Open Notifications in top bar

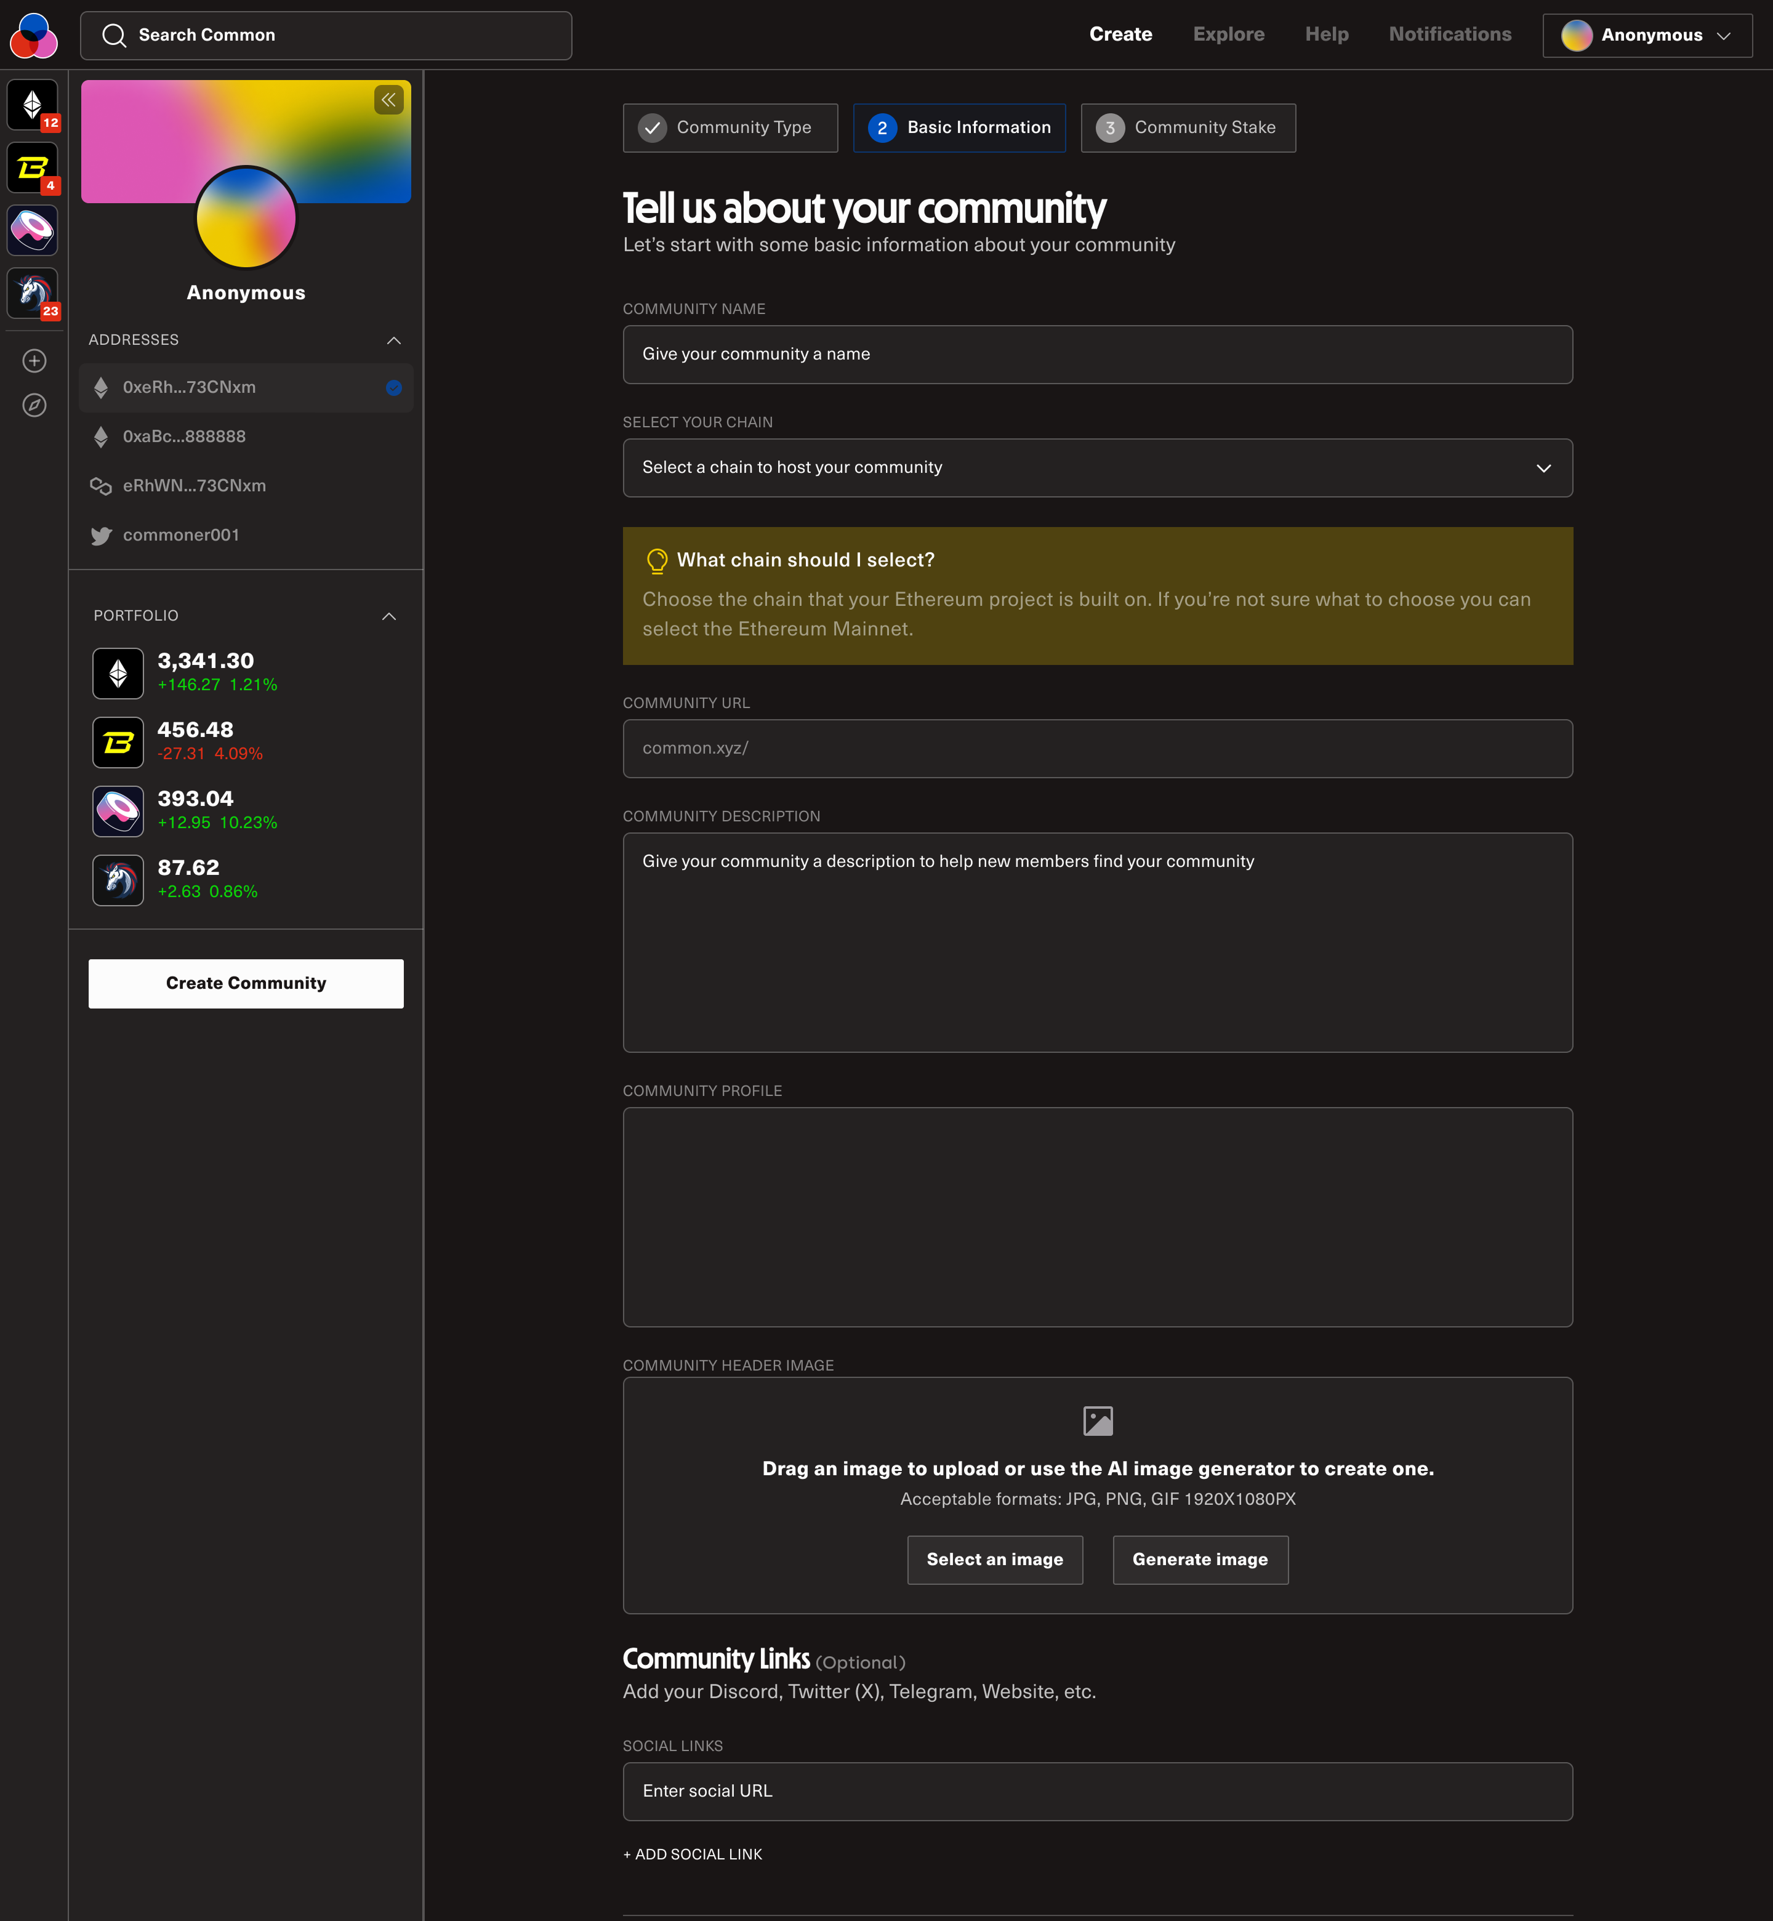[x=1450, y=34]
